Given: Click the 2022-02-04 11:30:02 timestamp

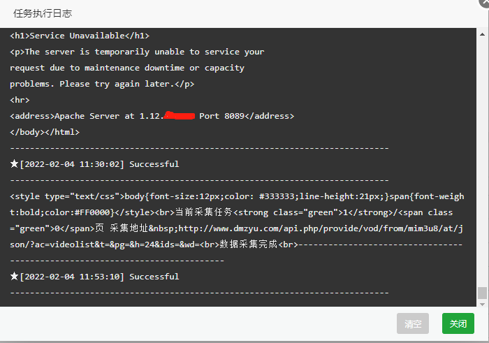Looking at the screenshot, I should click(72, 164).
